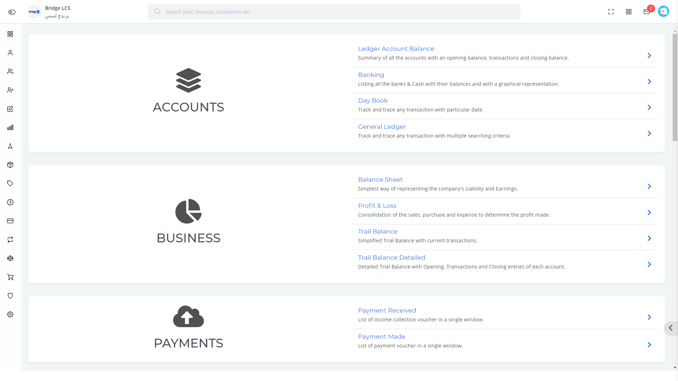Open the group contacts icon
This screenshot has width=678, height=381.
pos(10,71)
